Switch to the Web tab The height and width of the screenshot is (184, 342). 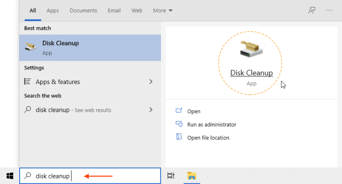tap(137, 11)
